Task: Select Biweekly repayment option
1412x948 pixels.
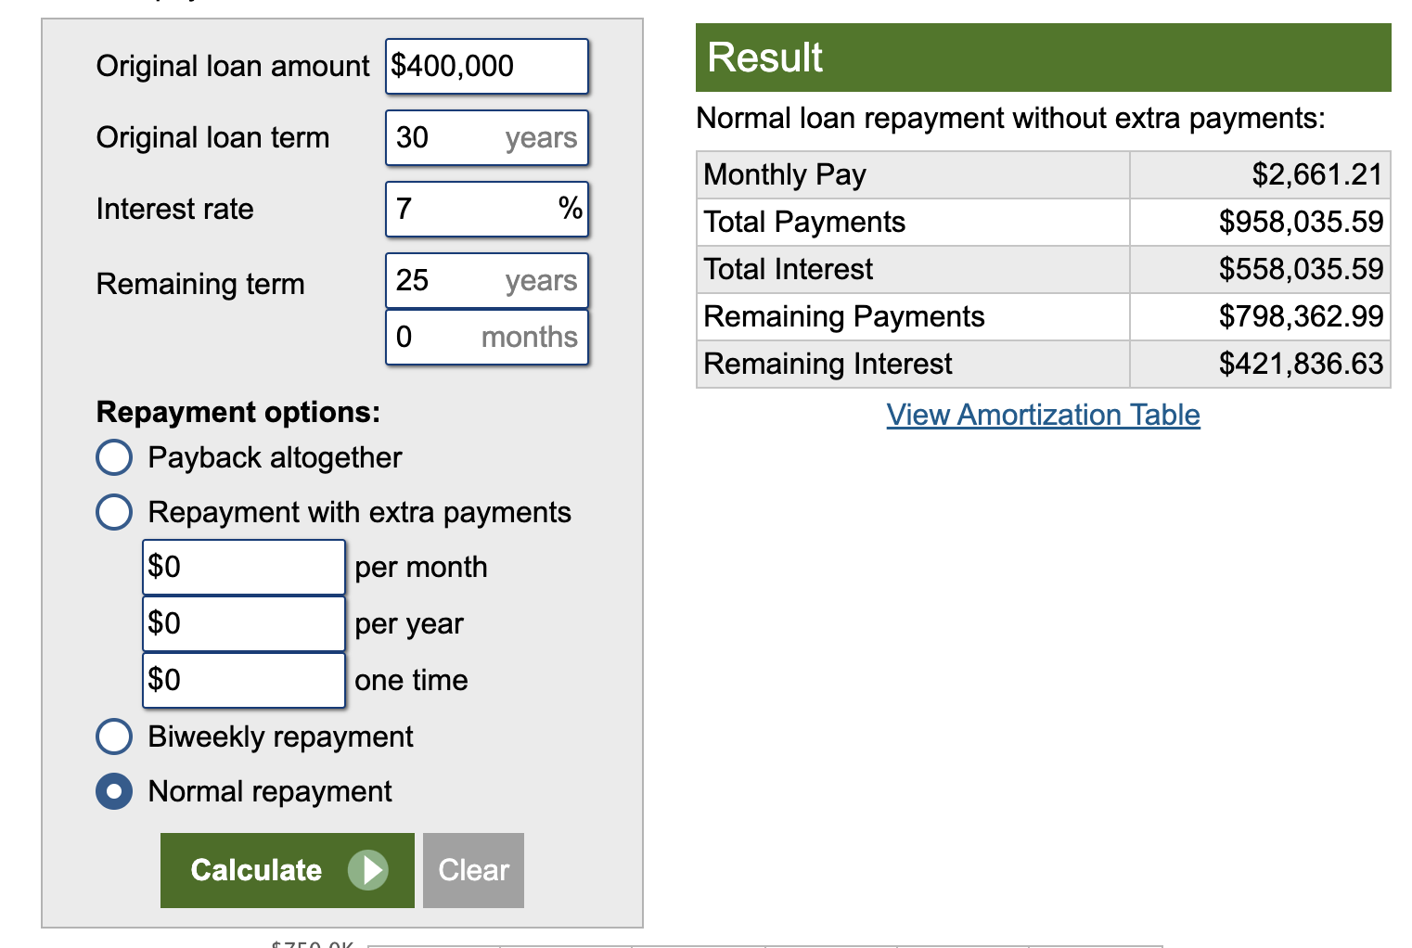Action: 114,737
